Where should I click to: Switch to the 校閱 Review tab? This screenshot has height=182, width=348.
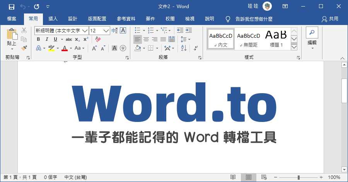tap(170, 19)
